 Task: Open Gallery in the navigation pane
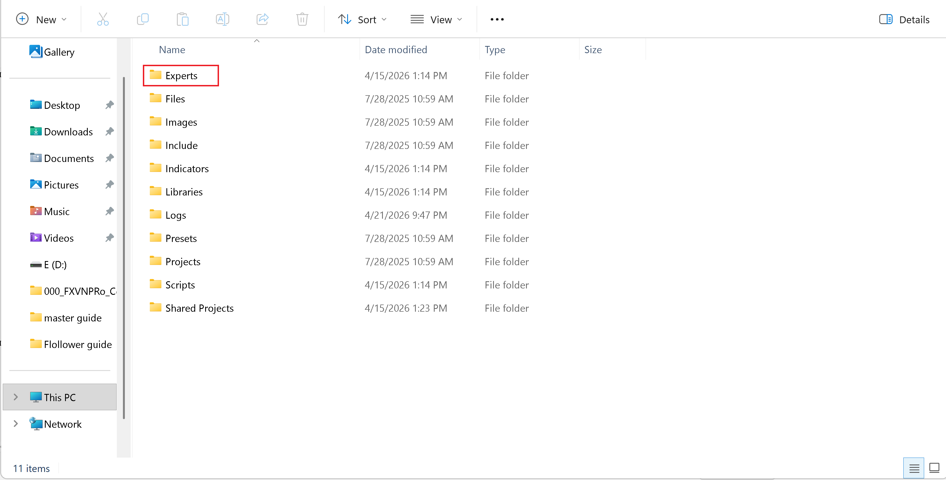[x=52, y=52]
